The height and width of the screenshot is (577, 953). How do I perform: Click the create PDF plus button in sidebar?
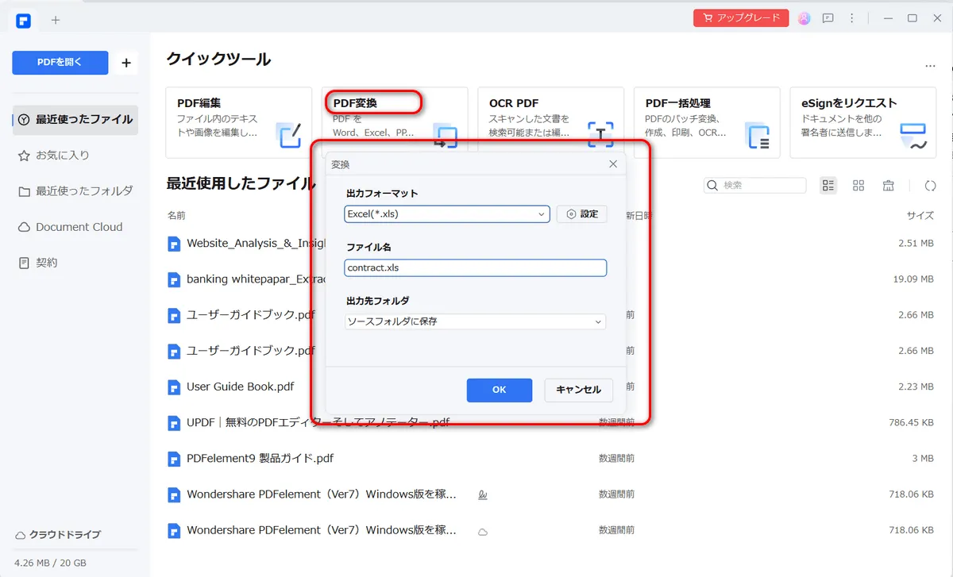click(x=126, y=63)
